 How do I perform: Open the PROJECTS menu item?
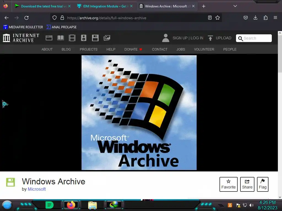pyautogui.click(x=89, y=49)
